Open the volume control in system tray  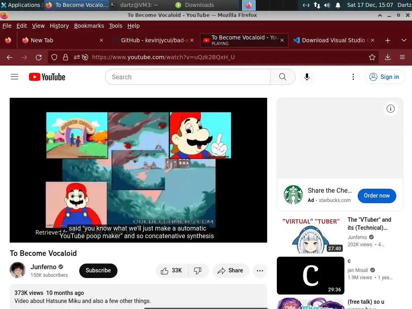click(x=327, y=5)
